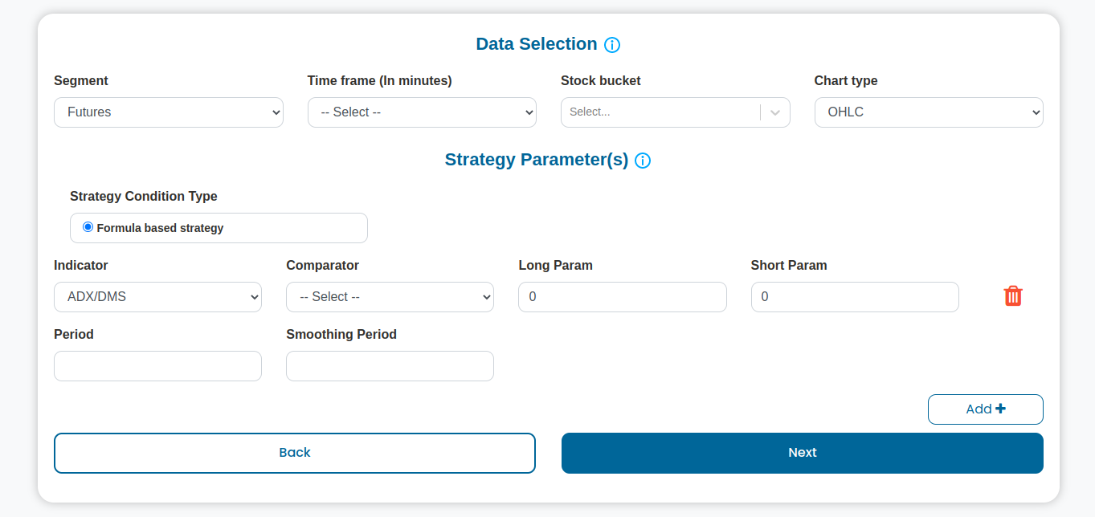Viewport: 1095px width, 517px height.
Task: Click the plus icon on Add button
Action: click(1000, 409)
